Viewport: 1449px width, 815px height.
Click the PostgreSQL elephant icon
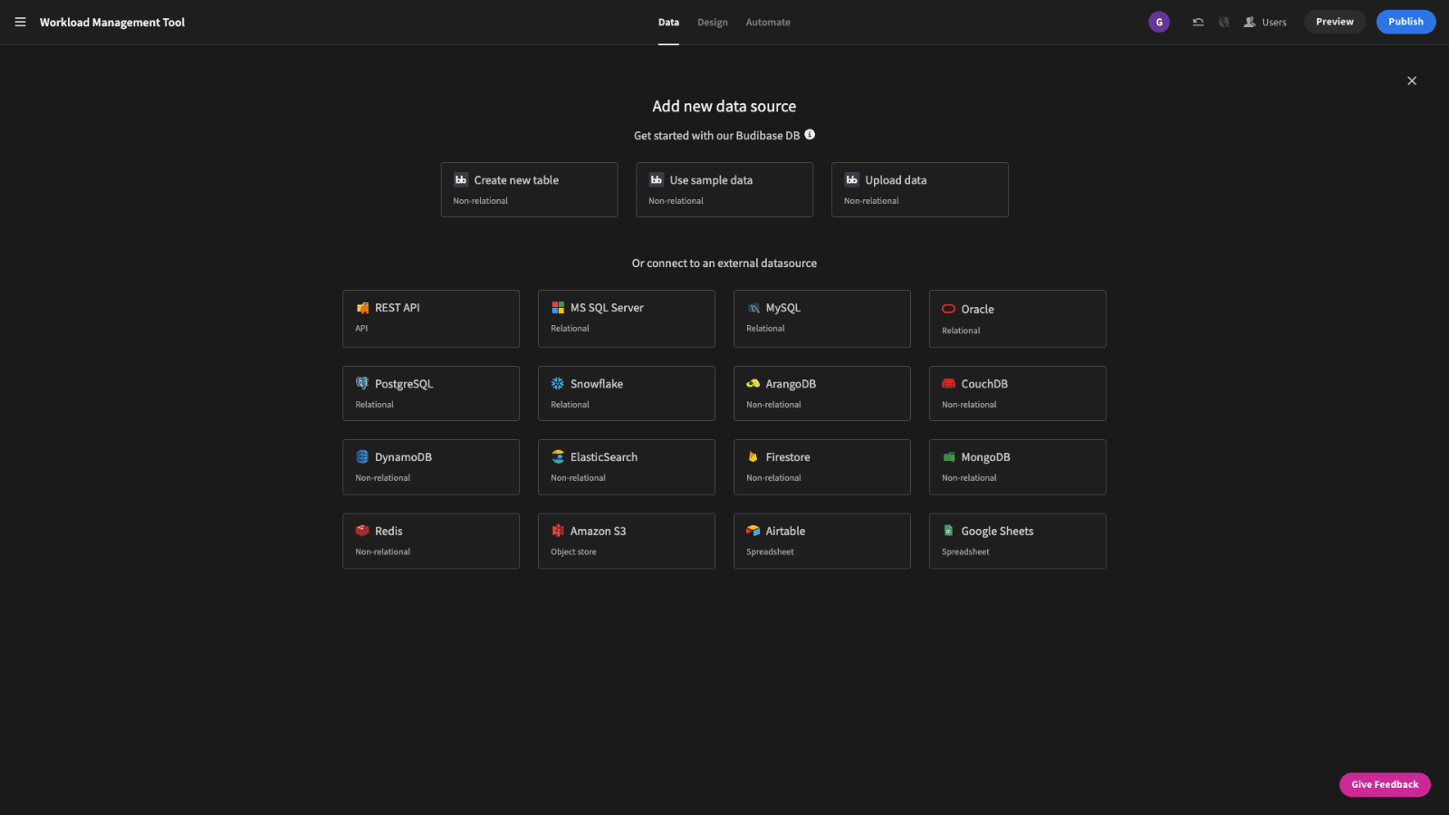(x=362, y=383)
